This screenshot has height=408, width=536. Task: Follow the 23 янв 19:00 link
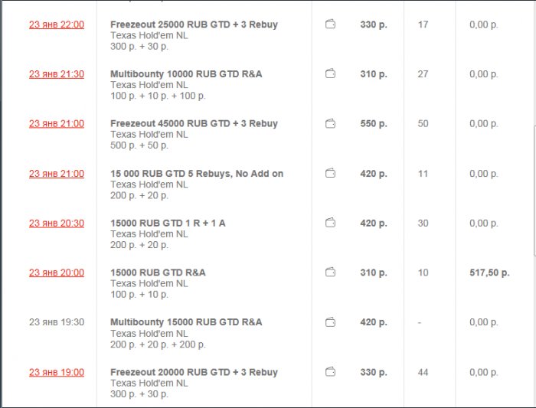tap(57, 372)
